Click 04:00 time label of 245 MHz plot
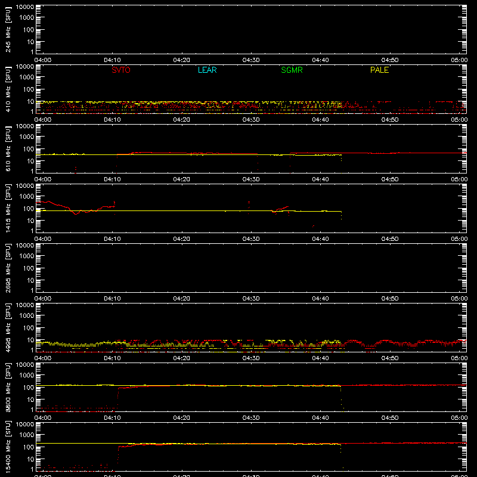Screen dimensions: 477x477 (x=43, y=60)
